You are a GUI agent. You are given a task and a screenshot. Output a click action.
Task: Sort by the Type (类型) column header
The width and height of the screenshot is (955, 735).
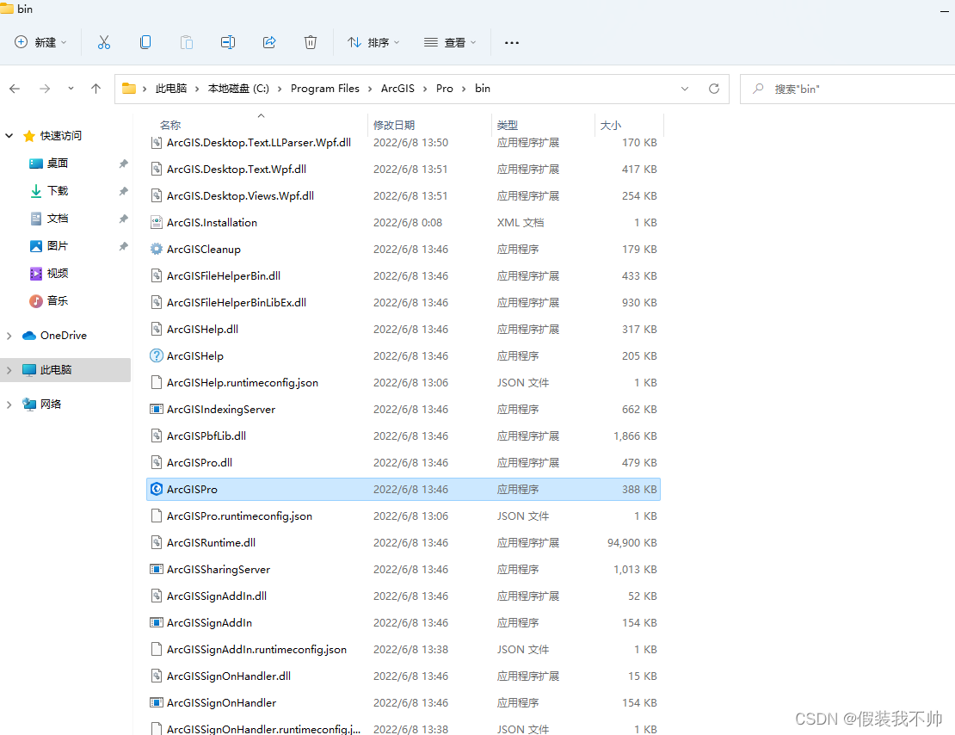[x=508, y=125]
